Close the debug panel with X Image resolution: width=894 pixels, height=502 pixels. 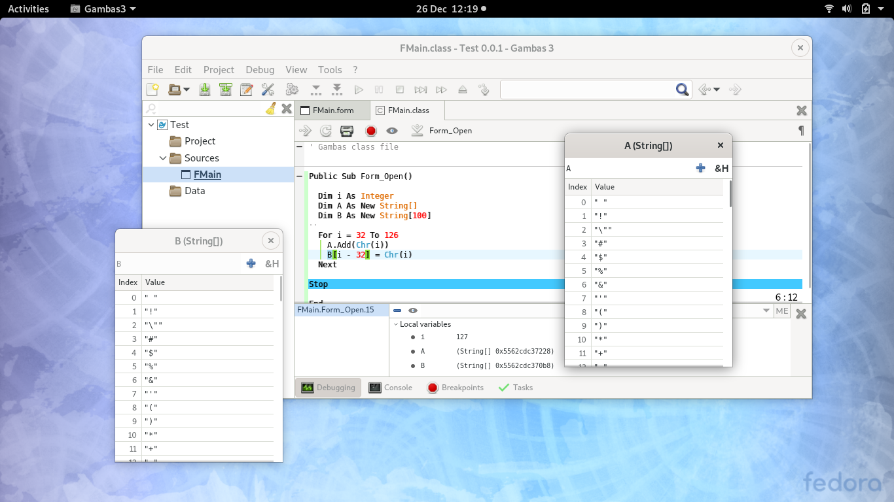[800, 314]
